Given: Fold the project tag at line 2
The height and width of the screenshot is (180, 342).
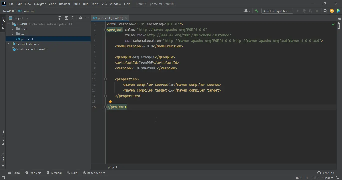Looking at the screenshot, I should (x=105, y=30).
